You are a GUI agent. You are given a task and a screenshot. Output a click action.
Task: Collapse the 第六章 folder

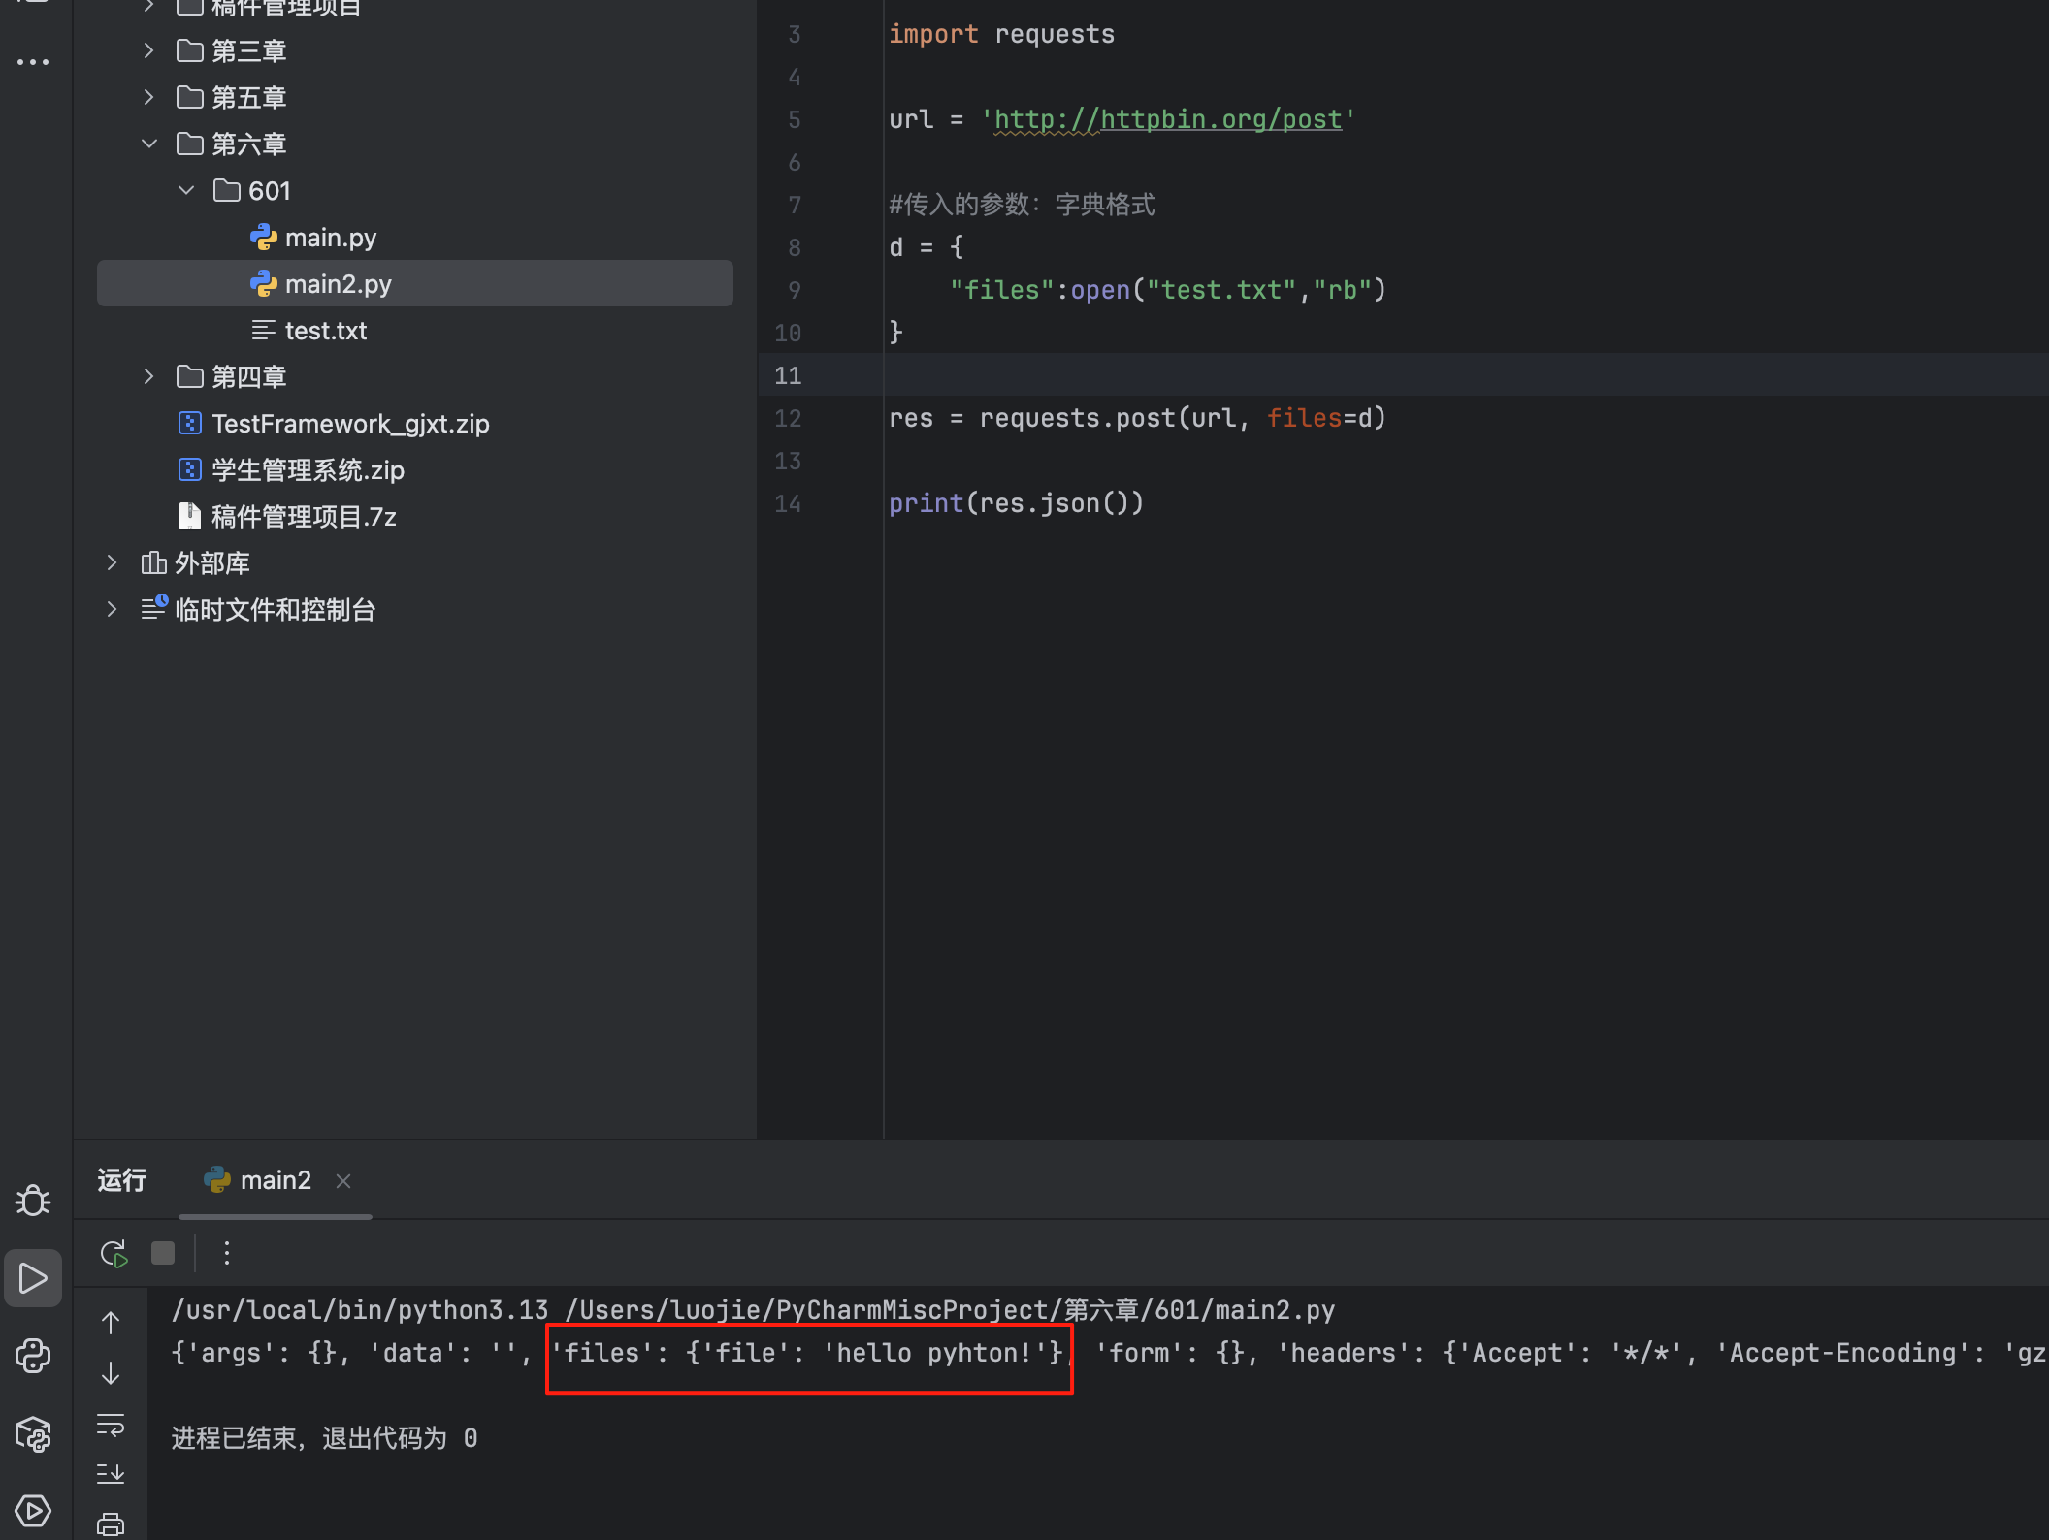tap(149, 144)
